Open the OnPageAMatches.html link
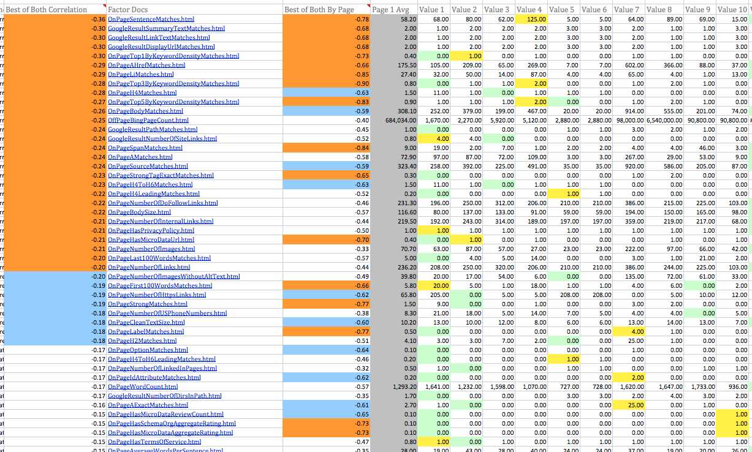 click(x=140, y=157)
